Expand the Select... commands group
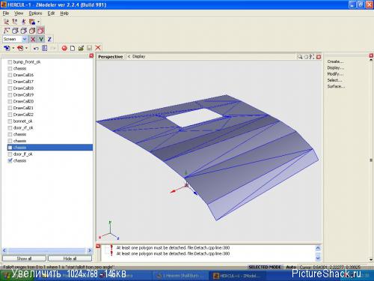 (x=334, y=80)
